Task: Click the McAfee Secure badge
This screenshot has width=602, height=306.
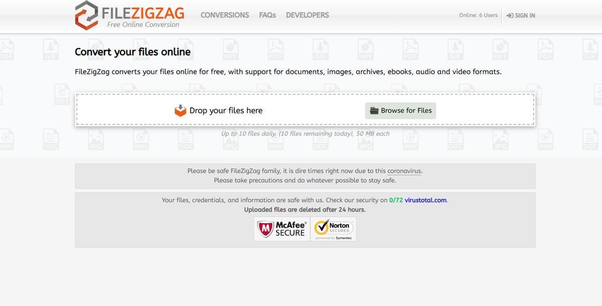Action: [x=282, y=229]
